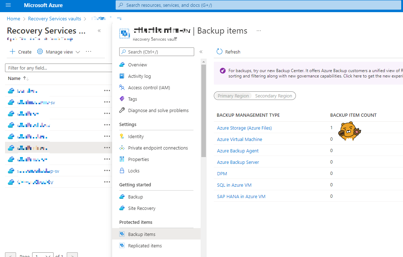The height and width of the screenshot is (257, 403).
Task: Open the Activity log menu item
Action: [x=140, y=76]
